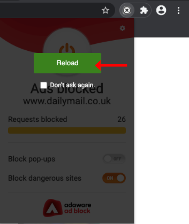Click the Block dangerous sites label
The height and width of the screenshot is (224, 189).
click(x=45, y=178)
